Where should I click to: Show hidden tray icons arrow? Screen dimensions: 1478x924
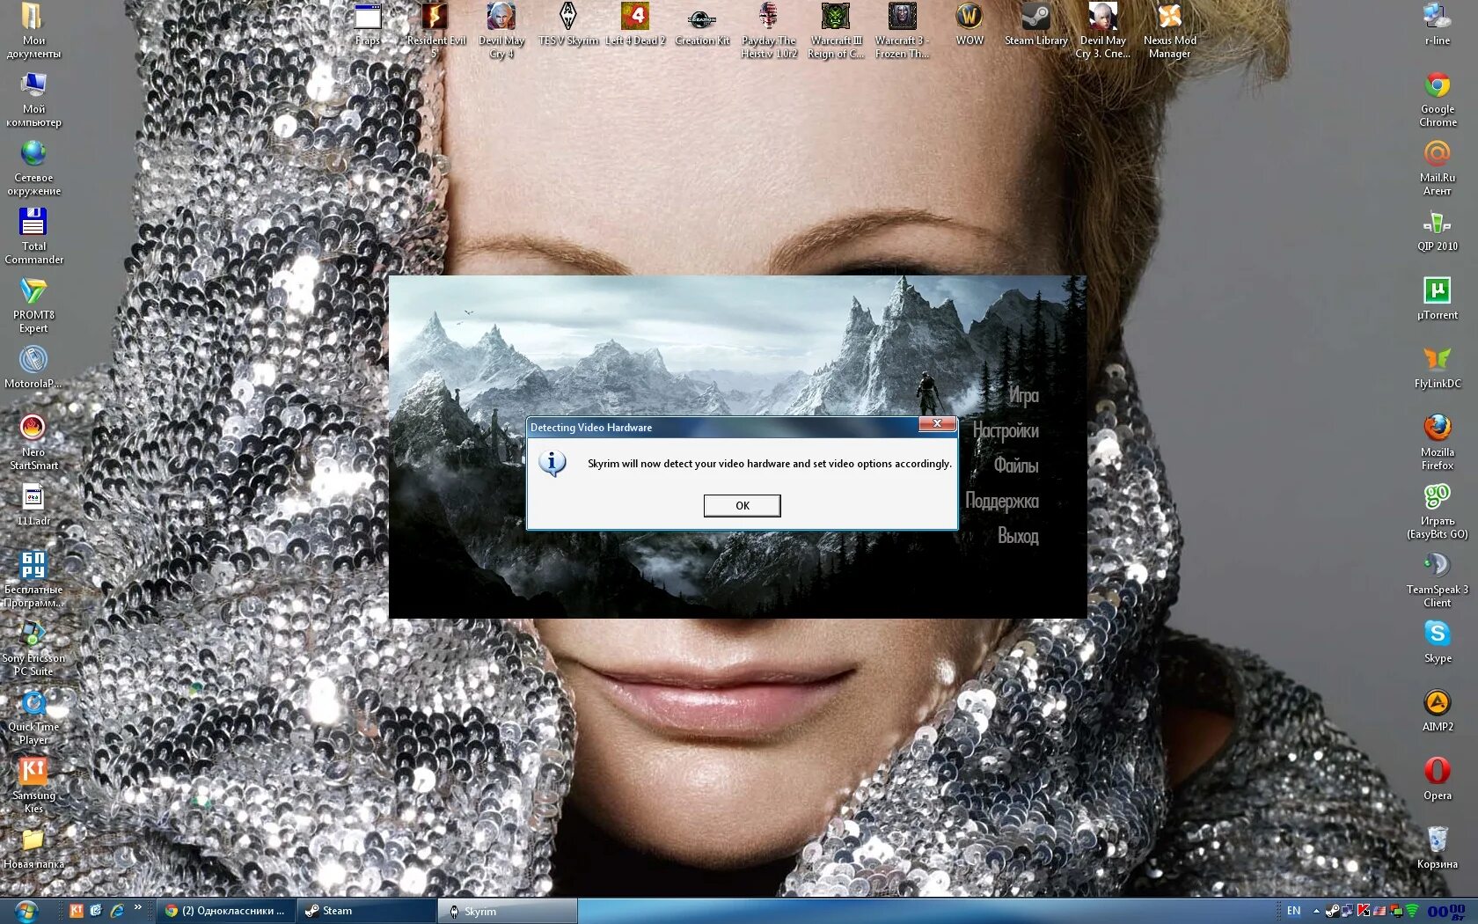pyautogui.click(x=1316, y=911)
